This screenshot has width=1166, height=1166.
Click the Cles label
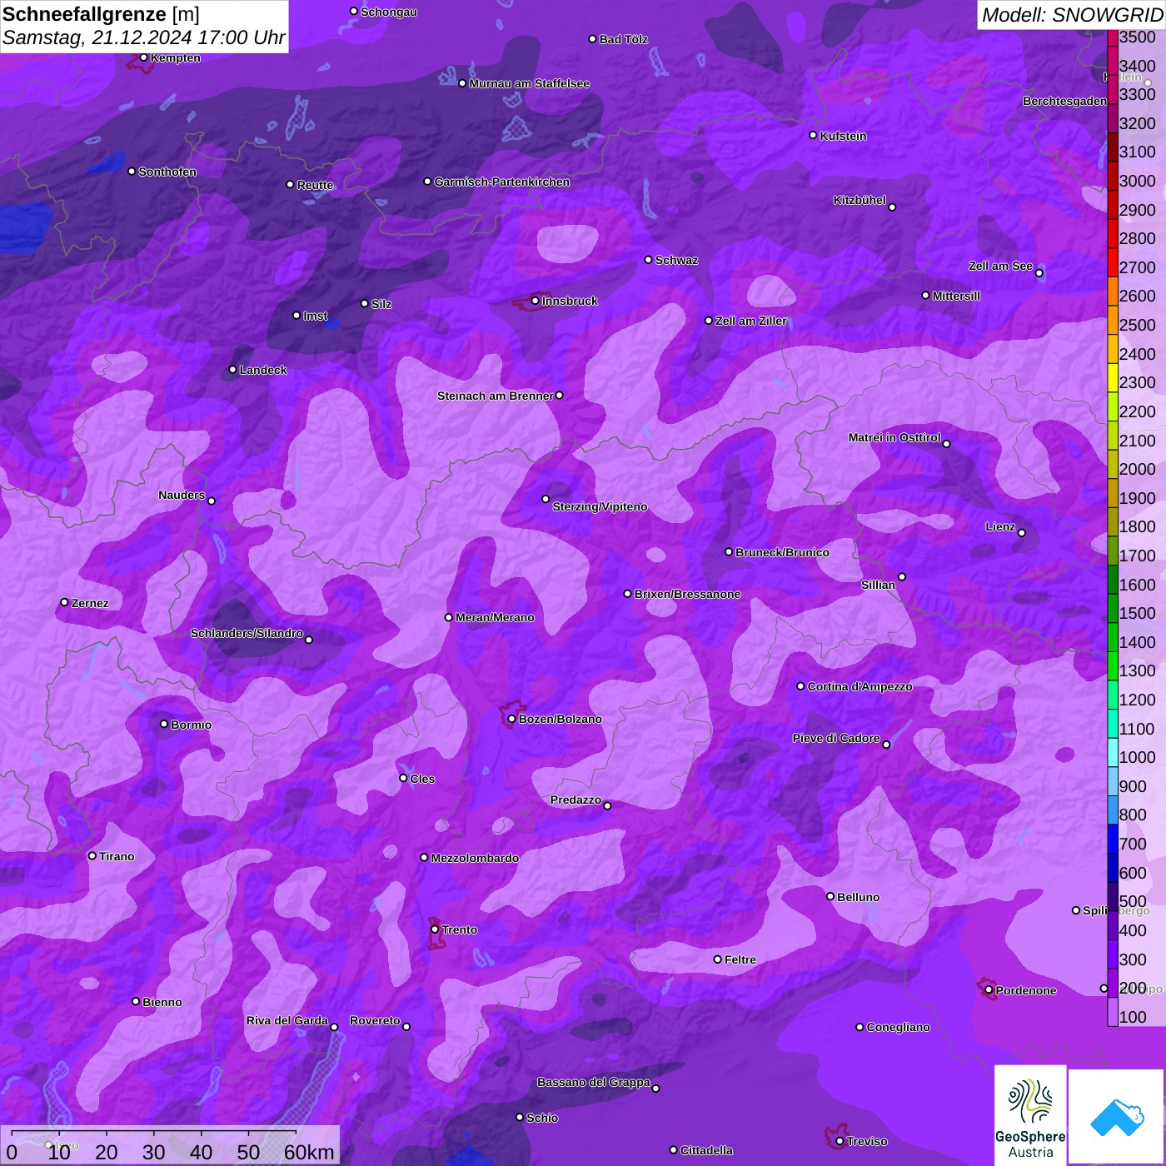422,779
